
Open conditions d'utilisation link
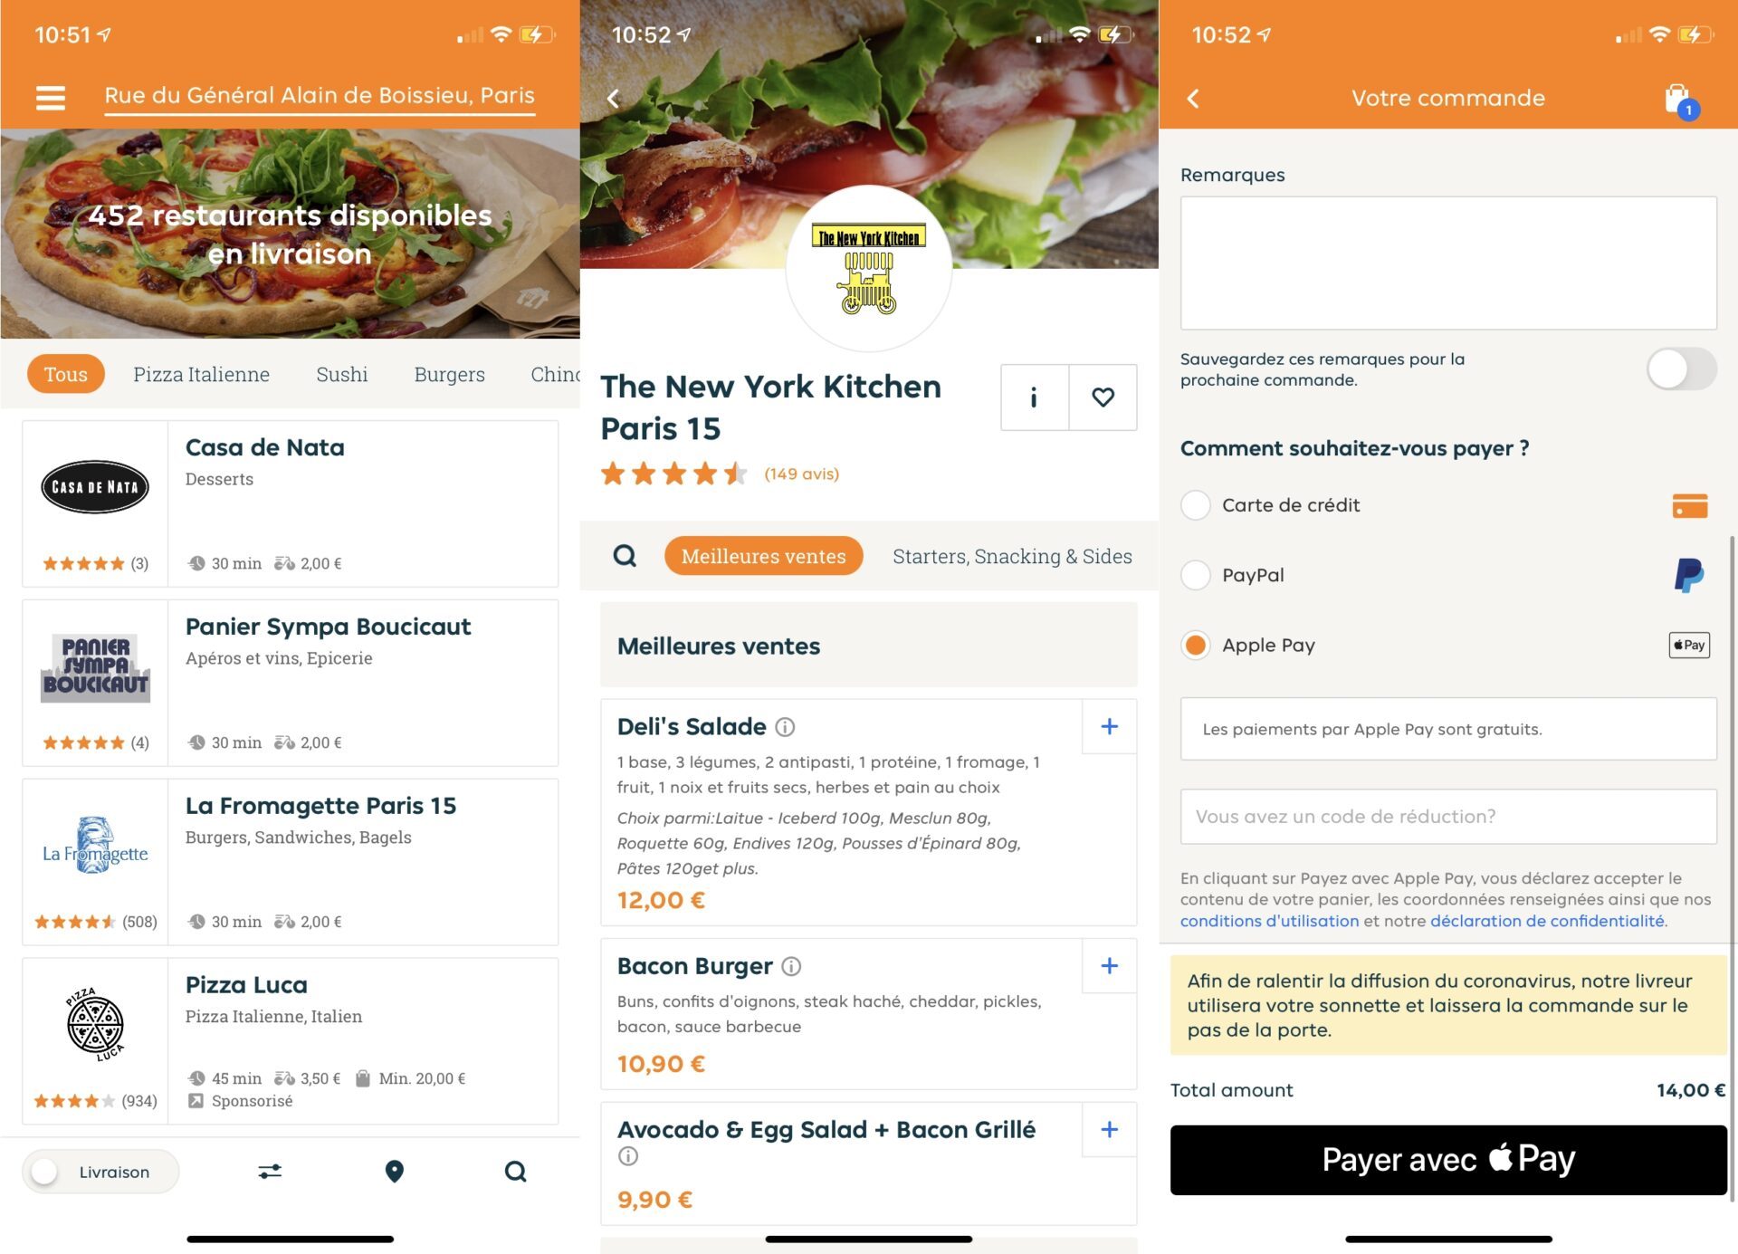1269,921
